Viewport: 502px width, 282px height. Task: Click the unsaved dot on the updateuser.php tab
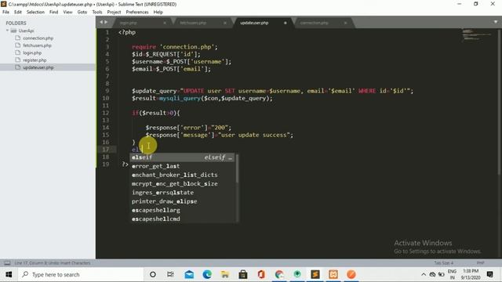coord(285,23)
